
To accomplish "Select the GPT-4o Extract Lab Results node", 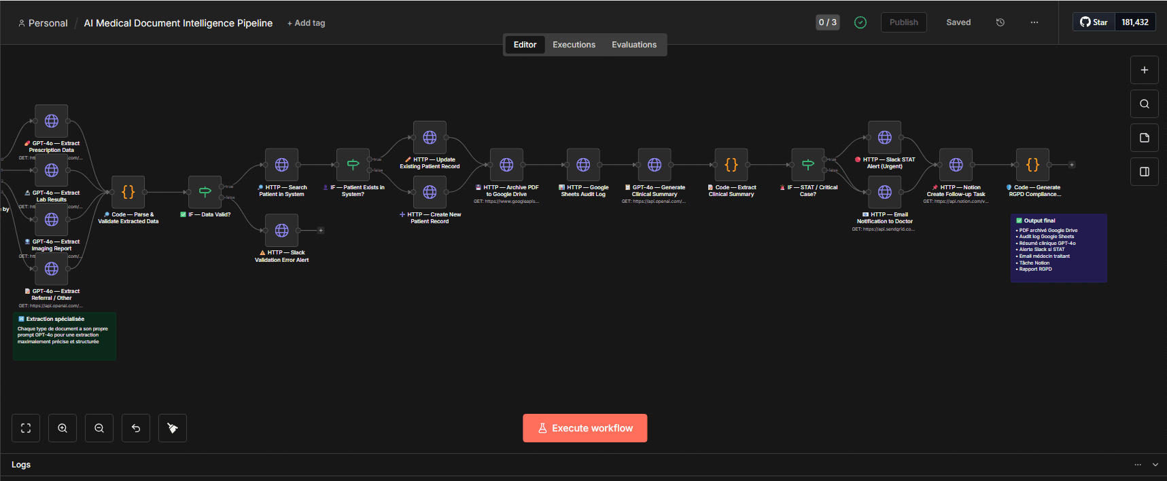I will point(52,170).
